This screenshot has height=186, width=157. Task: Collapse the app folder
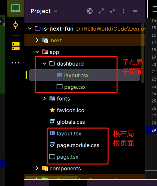(x=37, y=52)
